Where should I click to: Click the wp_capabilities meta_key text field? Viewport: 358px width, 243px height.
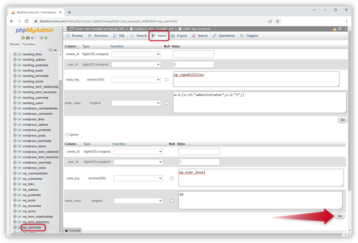click(256, 79)
